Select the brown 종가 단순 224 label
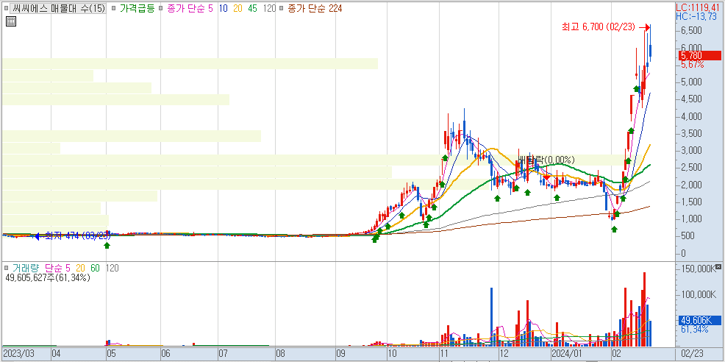Viewport: 725px width, 362px height. coord(315,8)
